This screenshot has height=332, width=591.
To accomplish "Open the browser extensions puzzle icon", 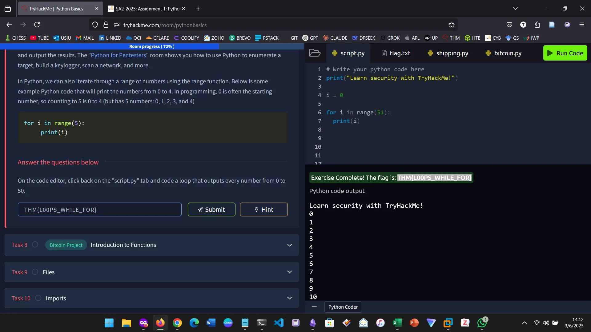I will click(537, 25).
